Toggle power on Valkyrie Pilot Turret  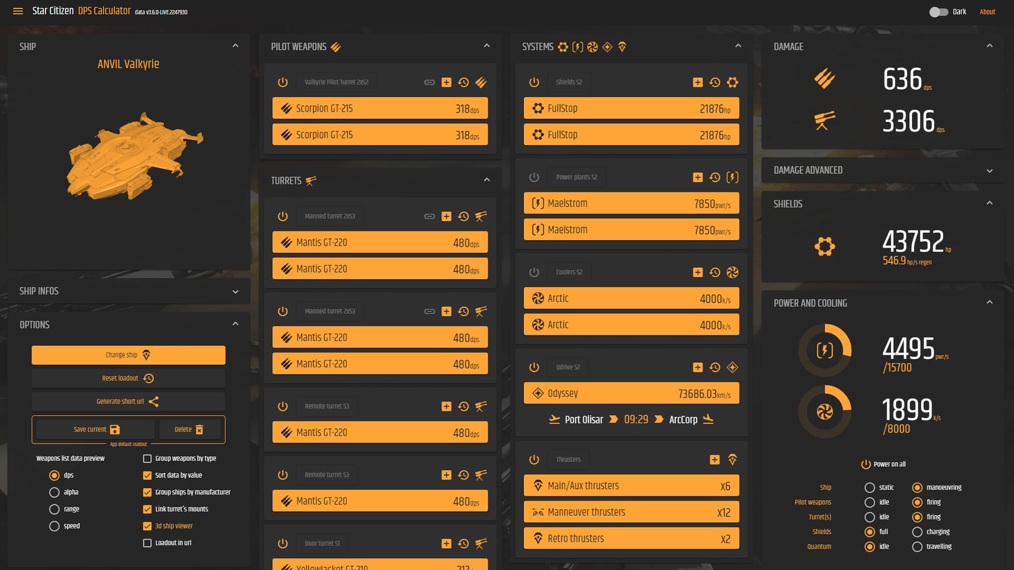point(282,82)
